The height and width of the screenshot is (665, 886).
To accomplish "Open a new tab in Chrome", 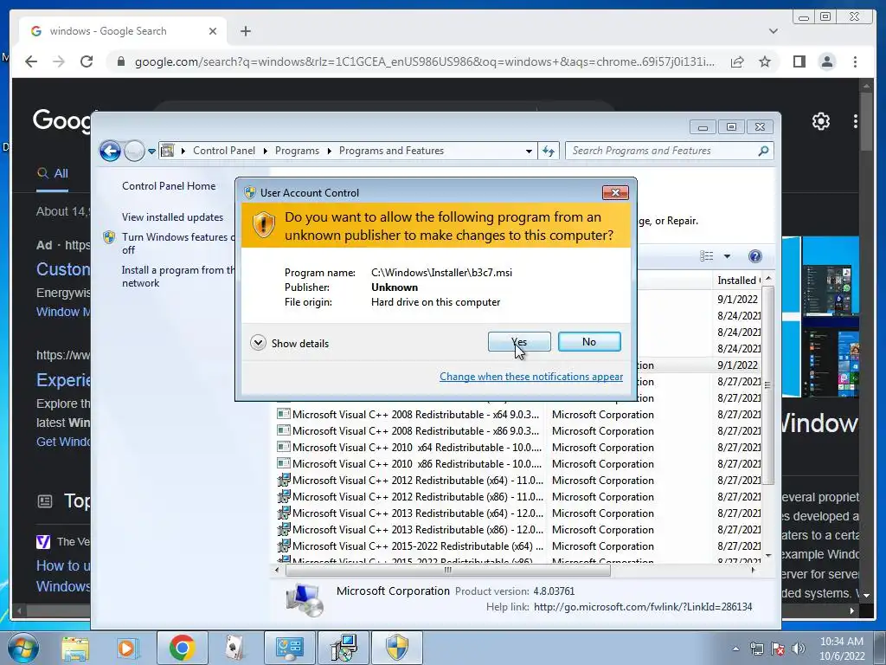I will tap(245, 31).
